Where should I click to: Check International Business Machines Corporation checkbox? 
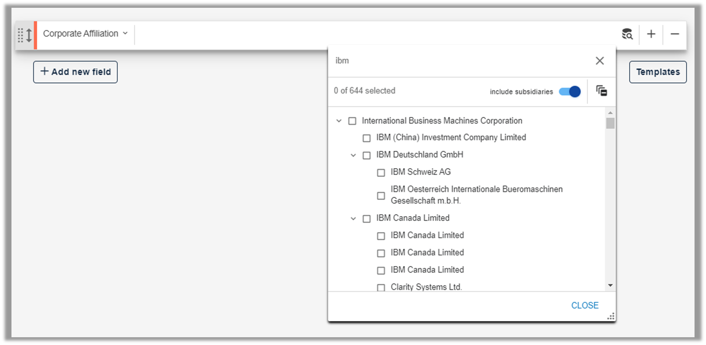(352, 121)
